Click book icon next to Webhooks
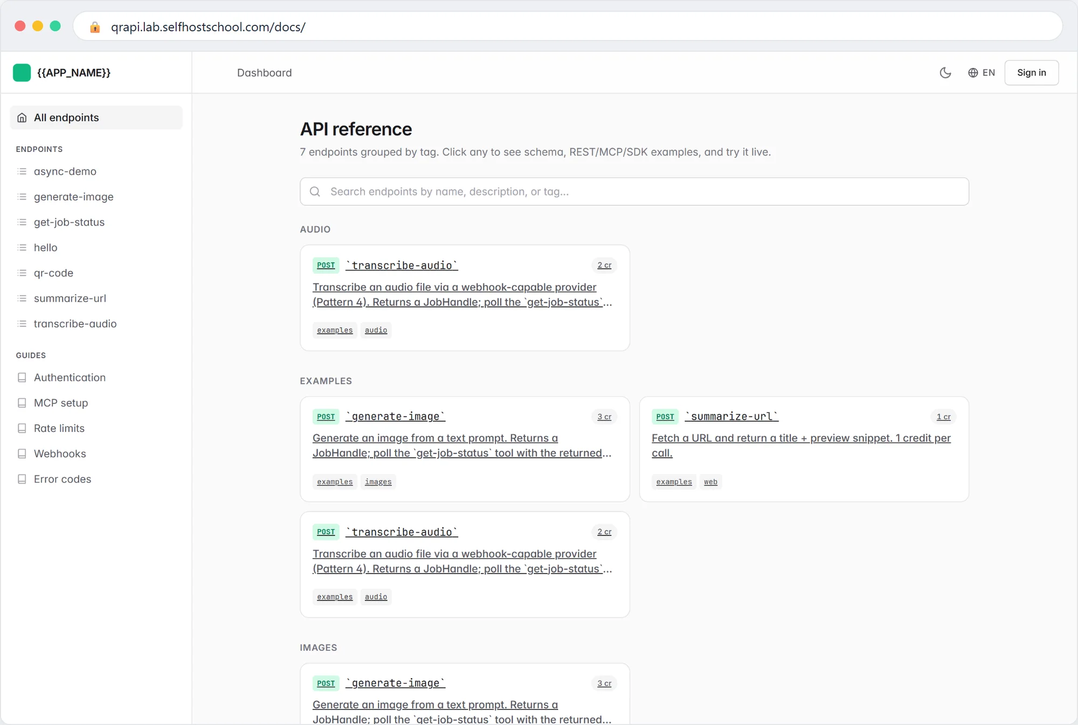Image resolution: width=1078 pixels, height=725 pixels. point(22,454)
